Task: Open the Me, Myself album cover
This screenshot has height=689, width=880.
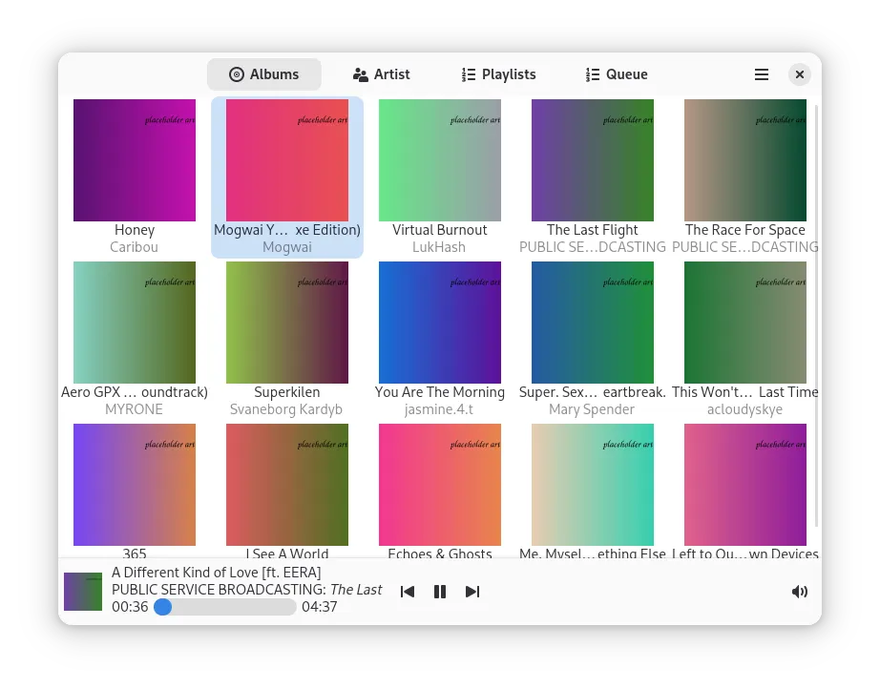Action: click(x=593, y=485)
